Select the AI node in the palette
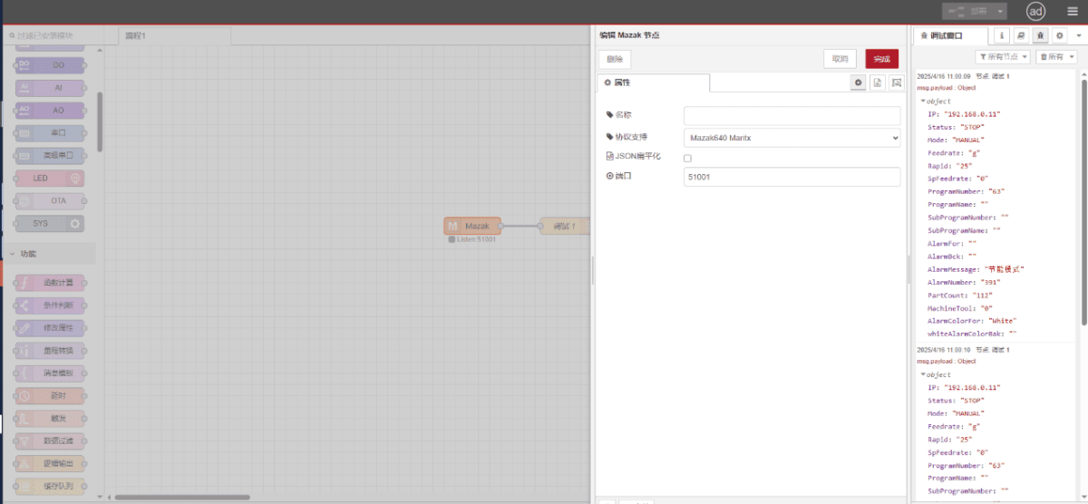This screenshot has height=504, width=1088. (x=50, y=88)
